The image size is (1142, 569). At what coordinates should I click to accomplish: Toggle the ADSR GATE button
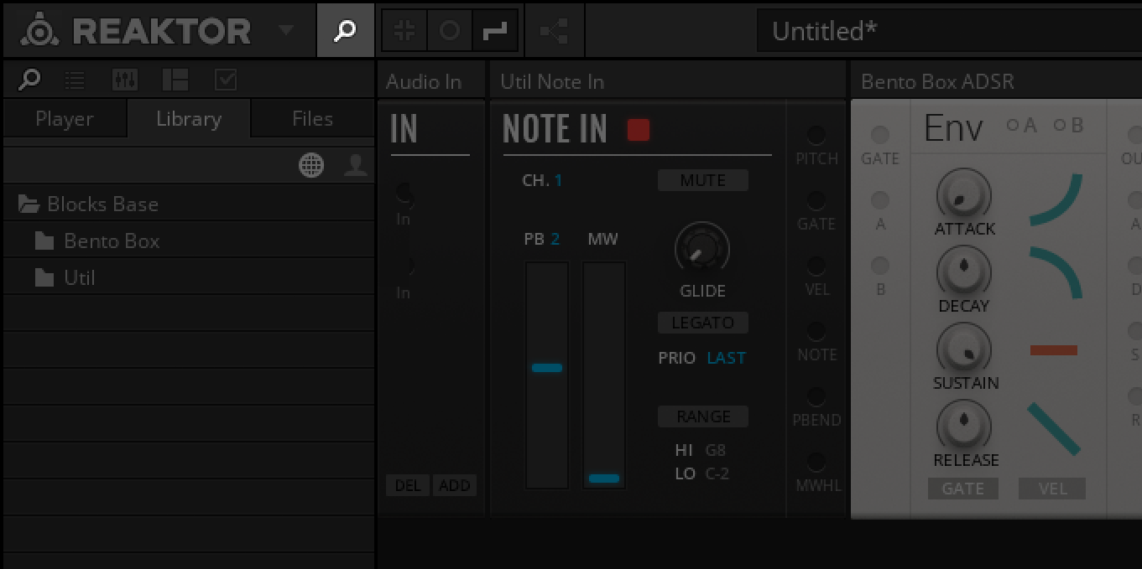(963, 489)
